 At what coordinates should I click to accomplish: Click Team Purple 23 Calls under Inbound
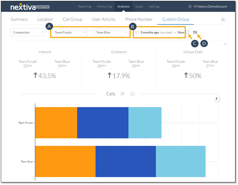click(x=28, y=64)
